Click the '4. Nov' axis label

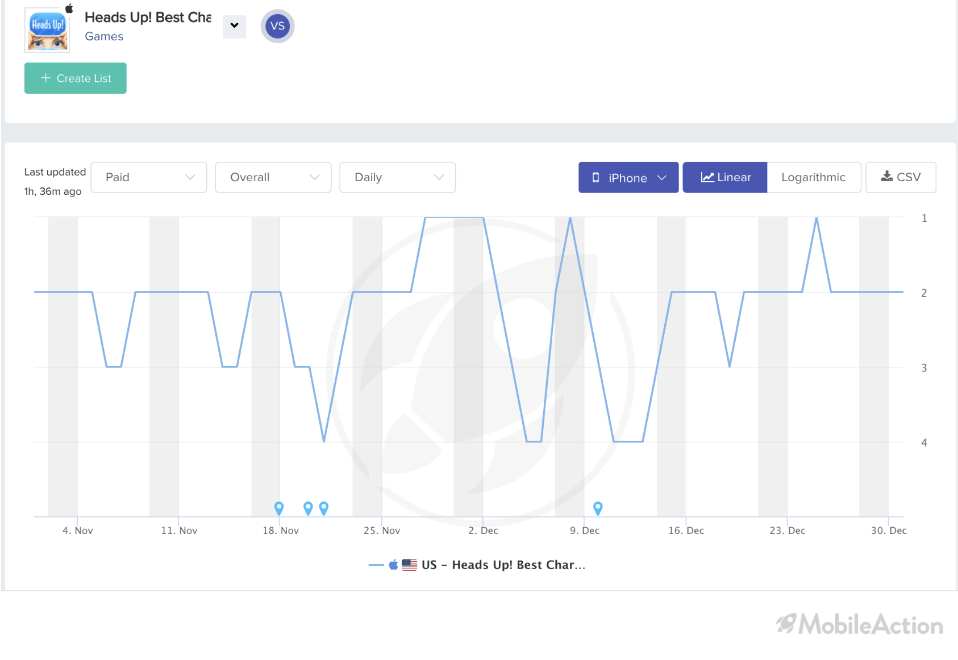78,530
